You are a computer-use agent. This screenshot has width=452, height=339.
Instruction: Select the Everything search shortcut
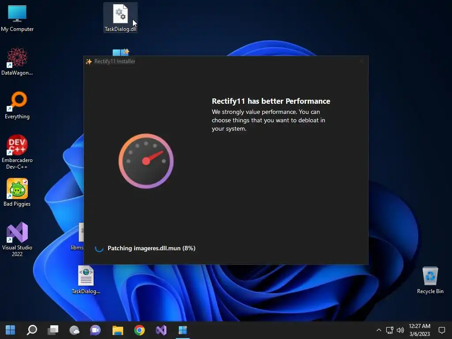pyautogui.click(x=17, y=105)
